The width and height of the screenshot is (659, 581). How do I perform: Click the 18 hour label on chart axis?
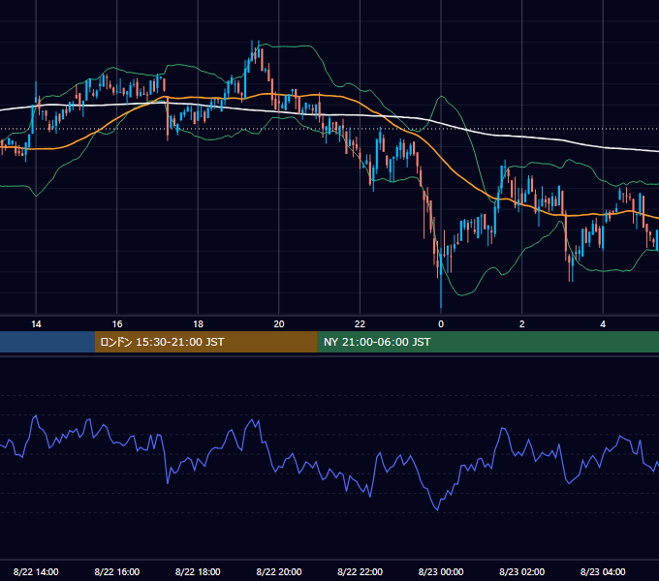198,324
